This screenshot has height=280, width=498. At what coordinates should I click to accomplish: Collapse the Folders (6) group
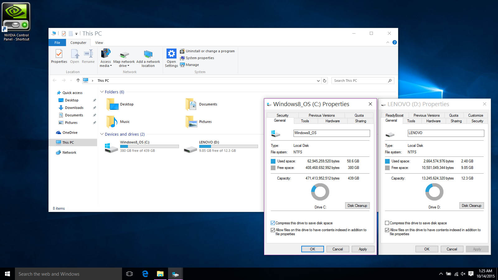tap(102, 92)
